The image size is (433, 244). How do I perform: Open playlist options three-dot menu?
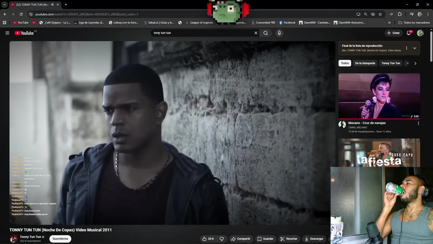(x=406, y=48)
